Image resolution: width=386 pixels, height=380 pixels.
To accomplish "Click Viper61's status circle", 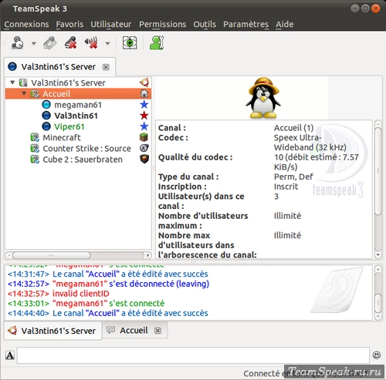I will click(x=46, y=126).
